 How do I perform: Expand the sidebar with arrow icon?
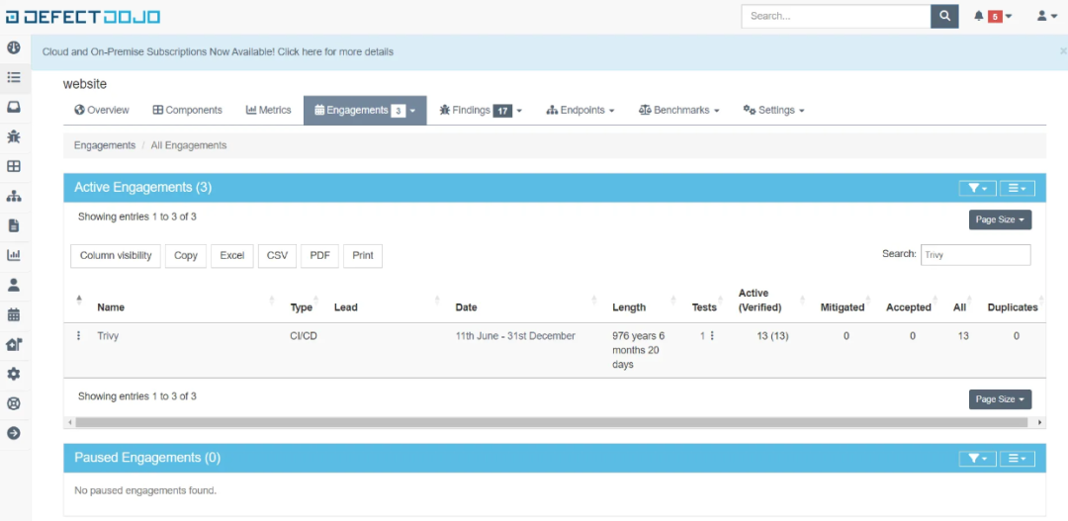pyautogui.click(x=14, y=433)
